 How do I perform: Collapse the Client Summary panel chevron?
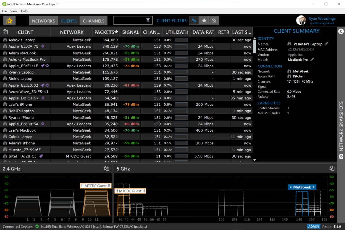point(341,31)
